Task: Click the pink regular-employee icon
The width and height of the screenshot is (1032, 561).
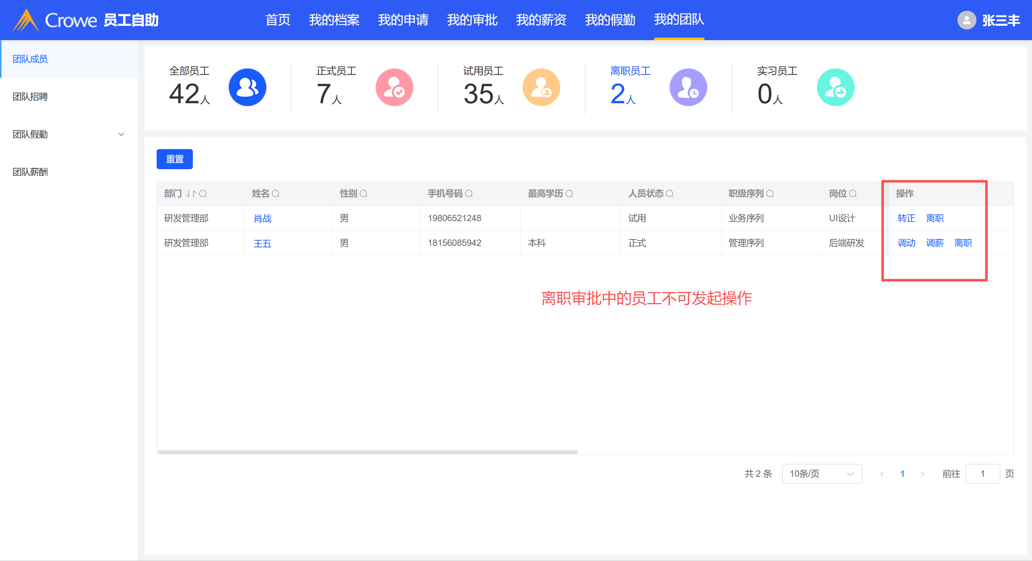Action: 394,87
